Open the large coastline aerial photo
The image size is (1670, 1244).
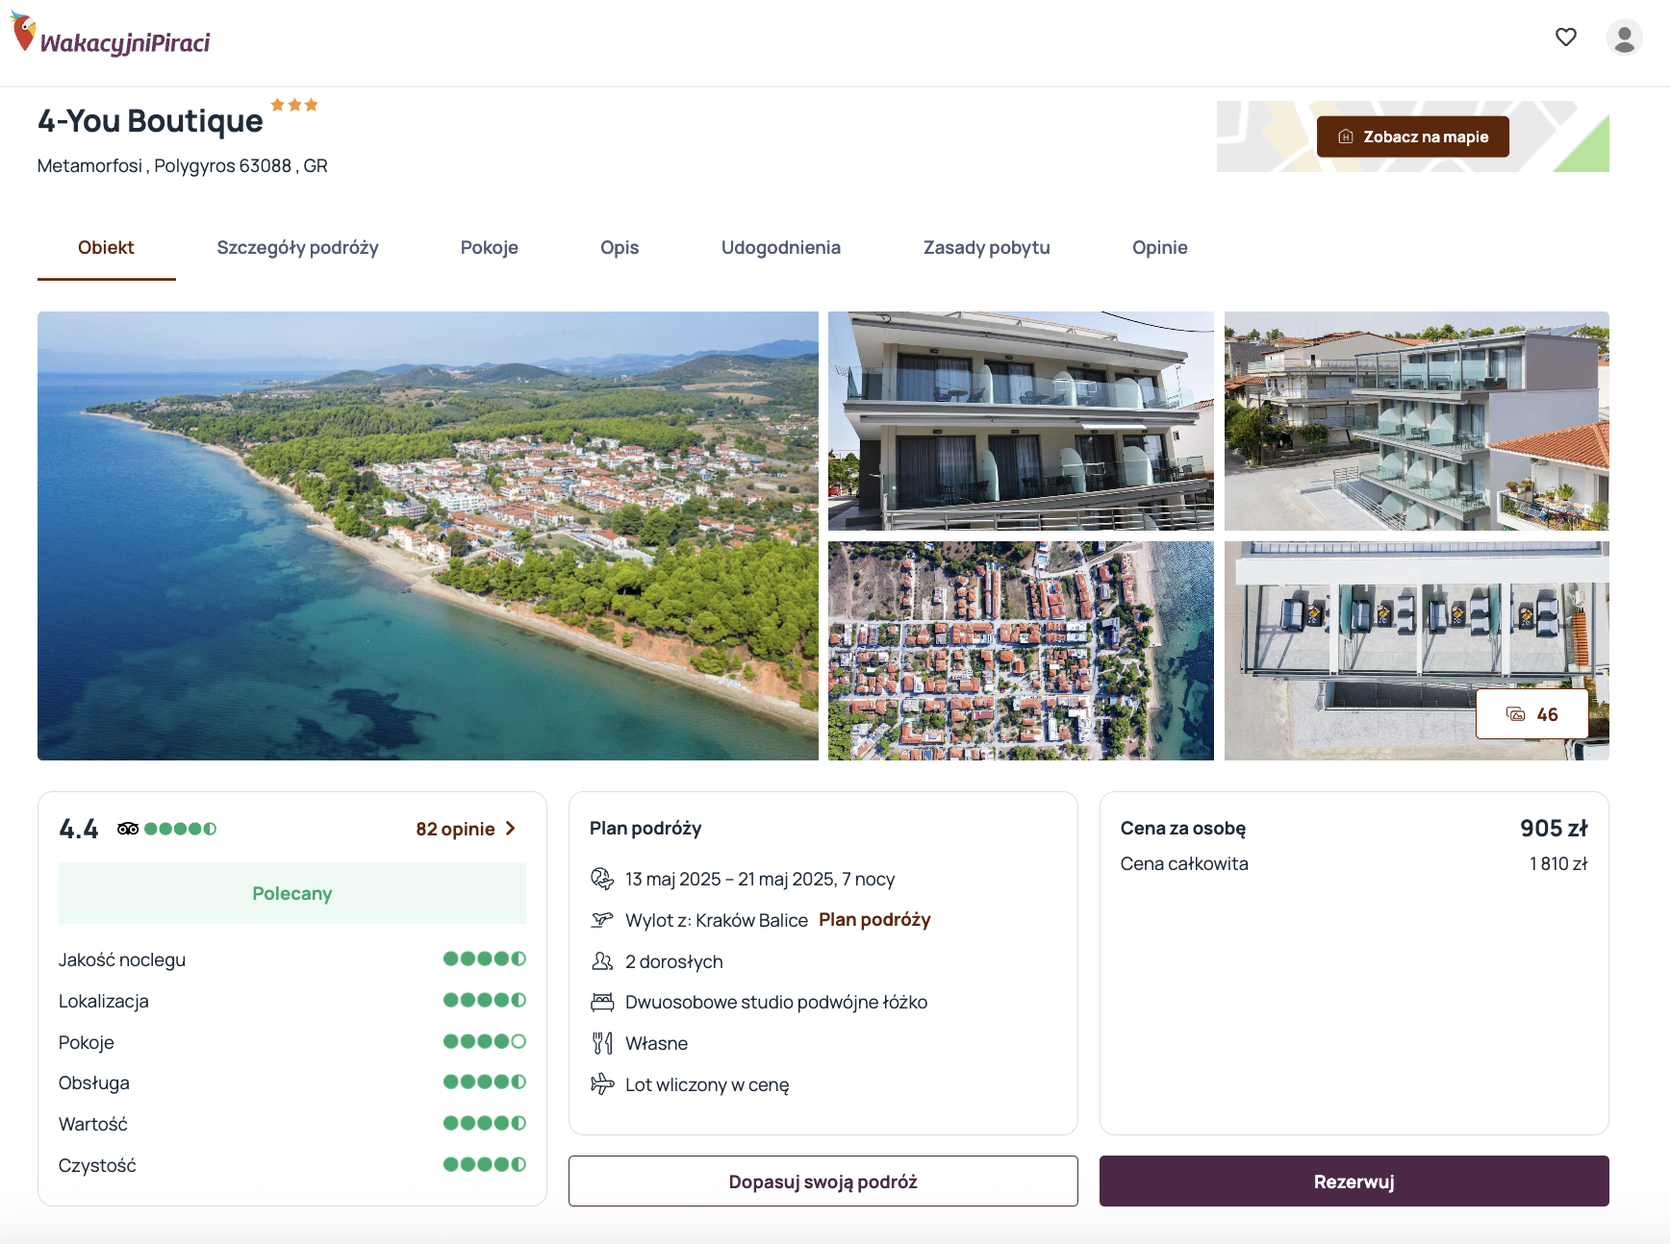click(427, 535)
